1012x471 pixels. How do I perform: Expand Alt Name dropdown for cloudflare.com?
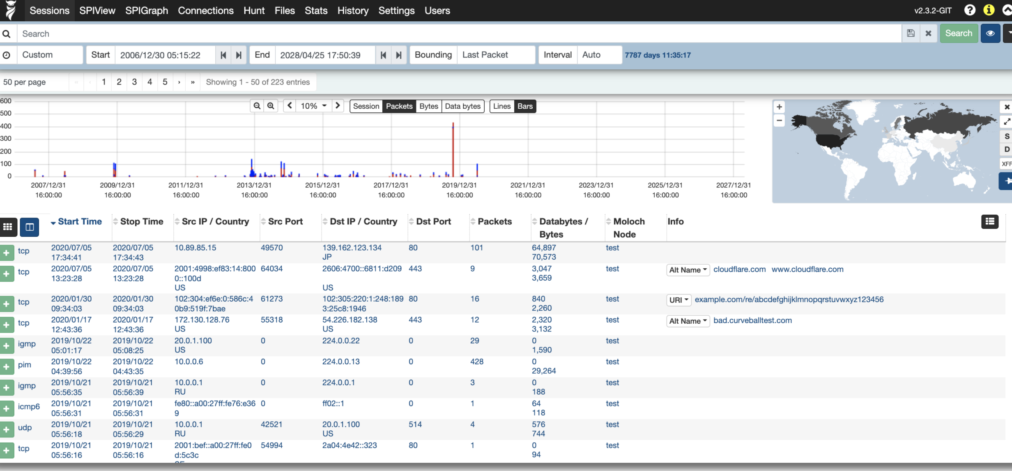click(688, 270)
